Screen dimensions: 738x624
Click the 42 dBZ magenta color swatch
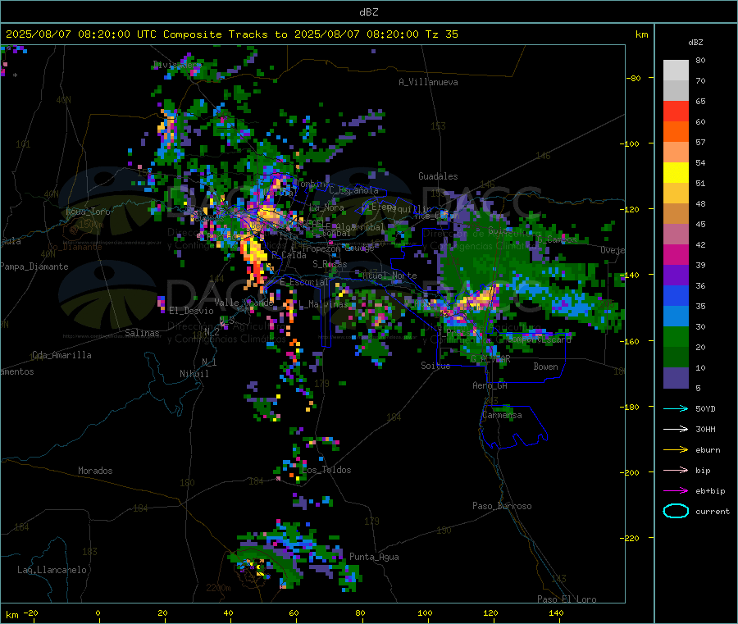pos(676,254)
